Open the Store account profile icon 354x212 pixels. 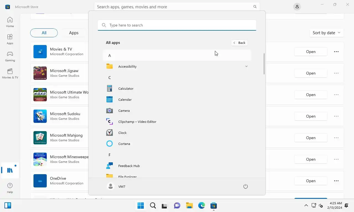pos(297,7)
